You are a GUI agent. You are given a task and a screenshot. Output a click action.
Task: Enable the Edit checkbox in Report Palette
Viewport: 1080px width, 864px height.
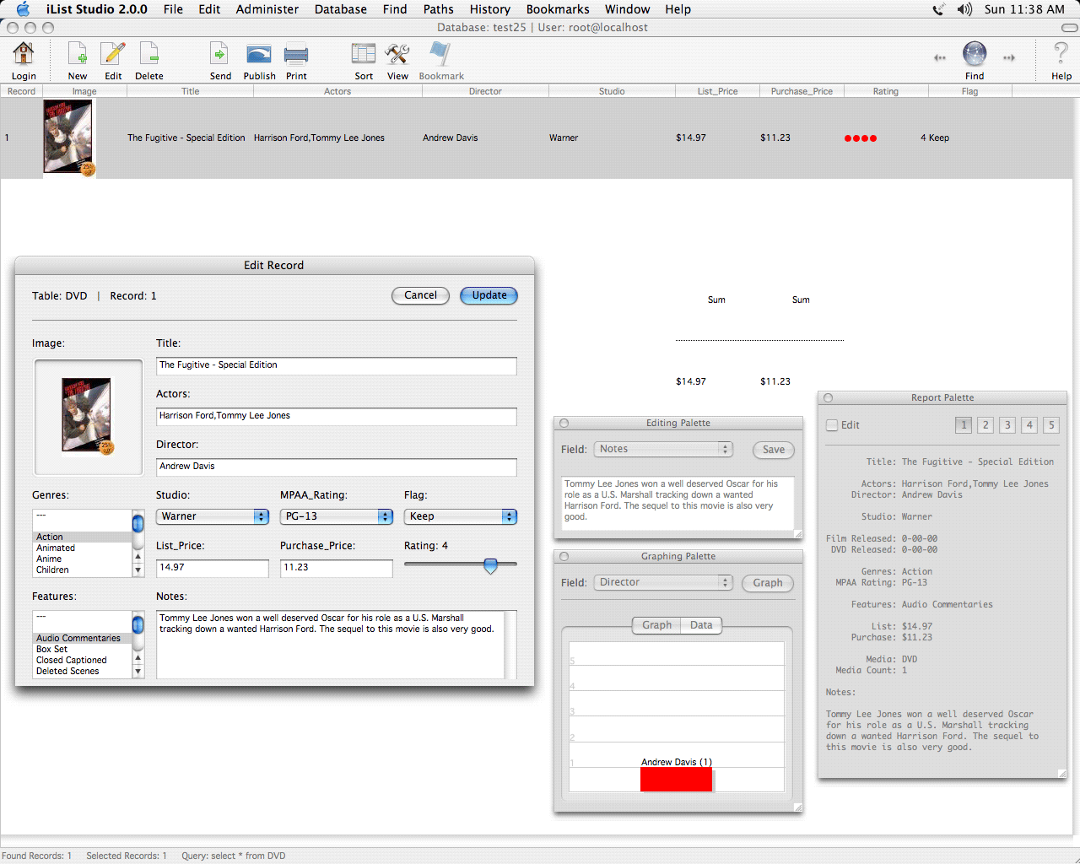(x=832, y=425)
